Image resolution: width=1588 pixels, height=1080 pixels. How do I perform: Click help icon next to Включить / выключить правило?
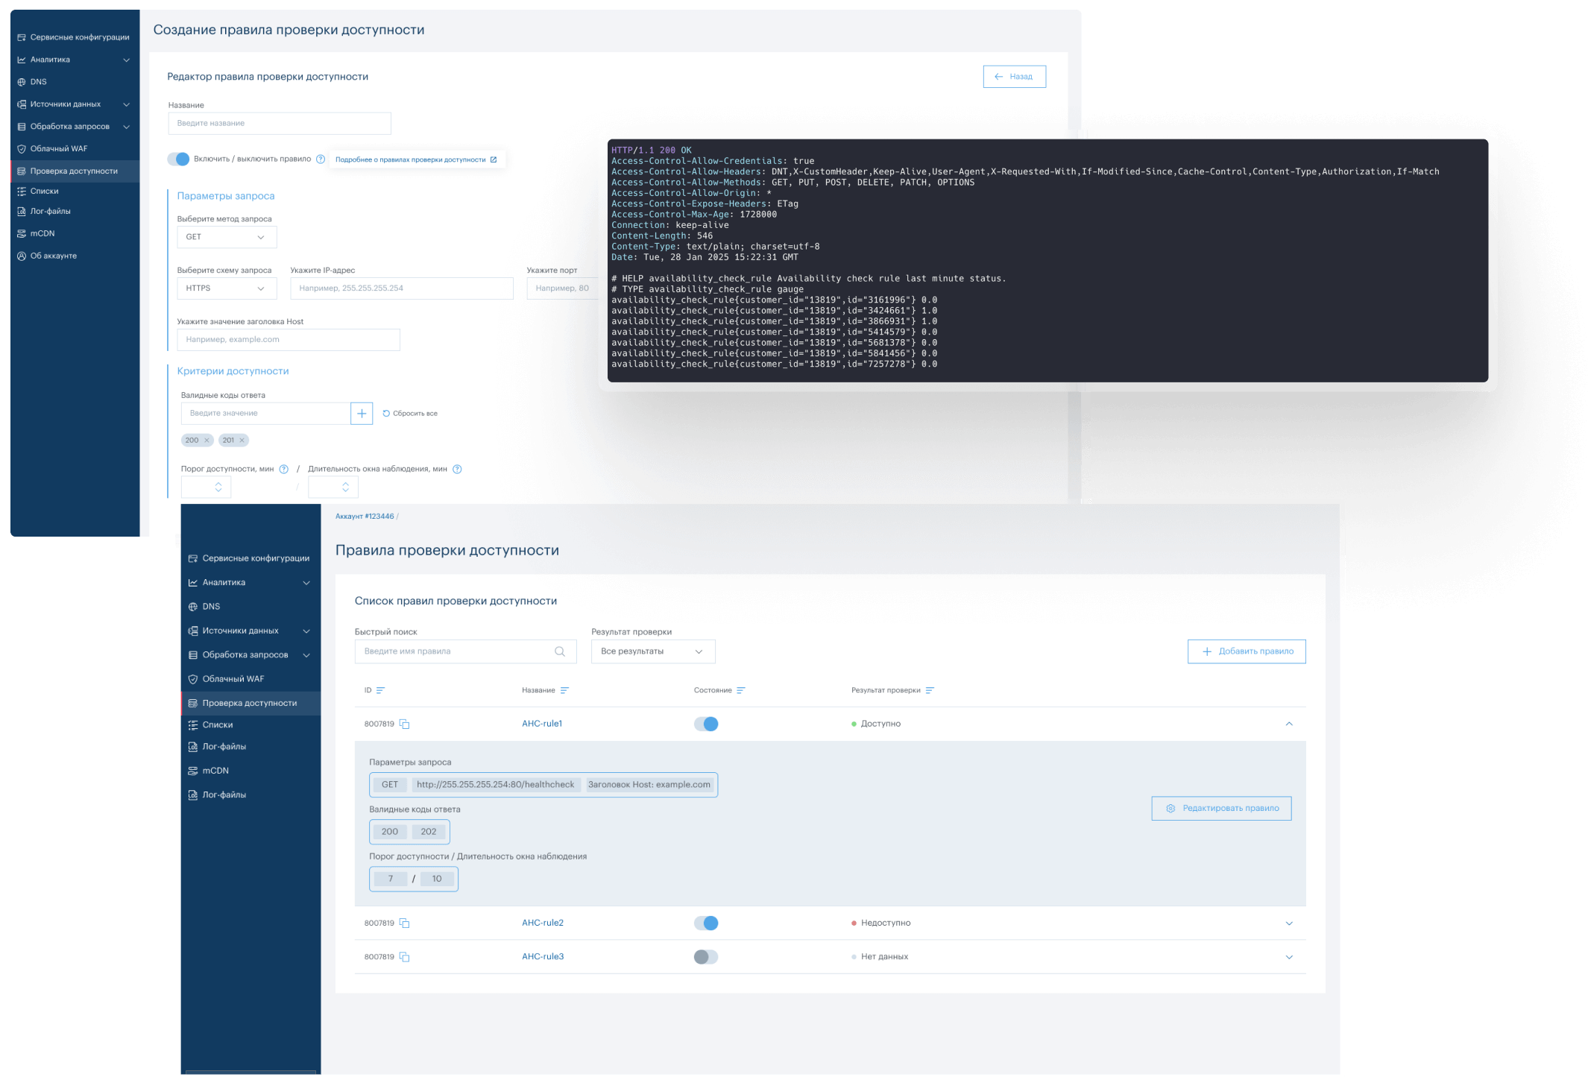[321, 159]
